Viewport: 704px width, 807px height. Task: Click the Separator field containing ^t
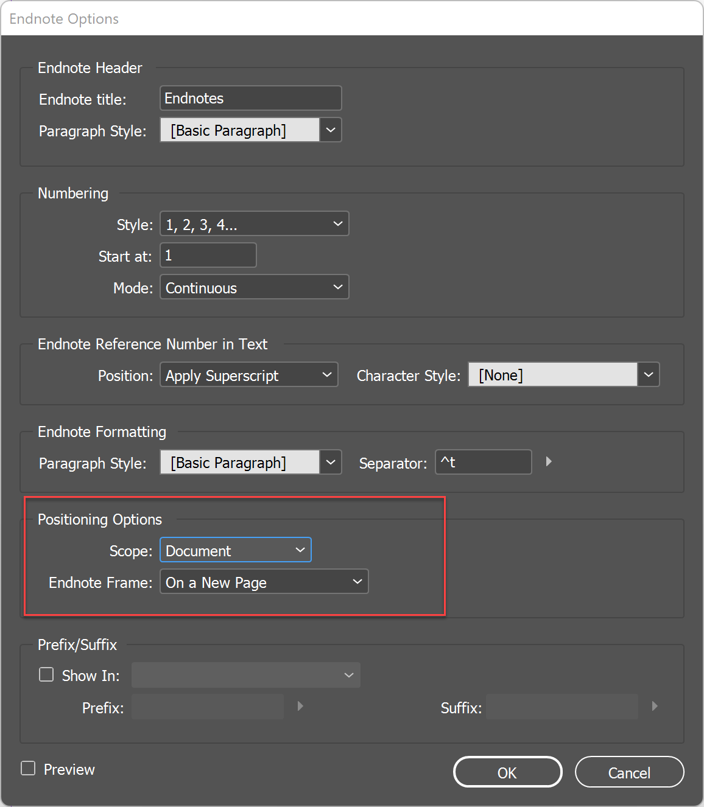coord(483,462)
